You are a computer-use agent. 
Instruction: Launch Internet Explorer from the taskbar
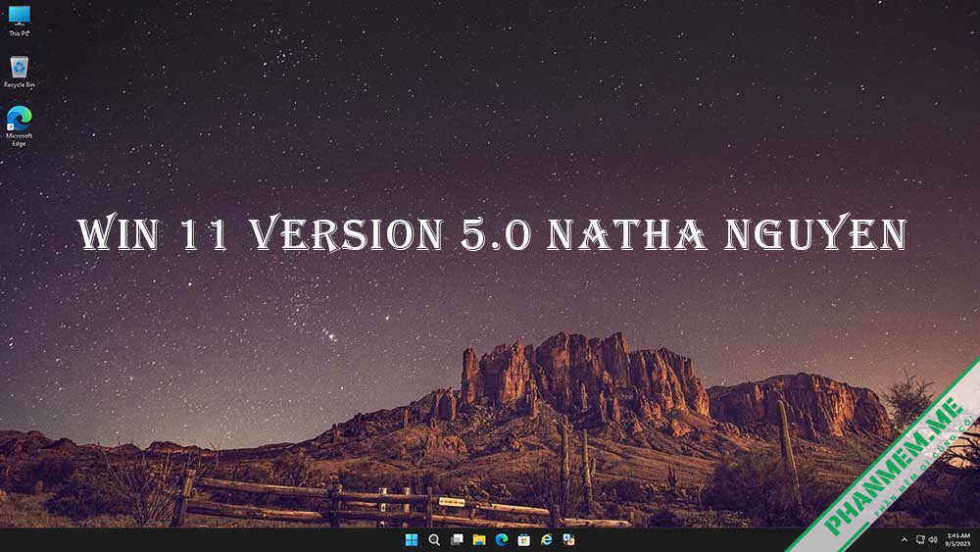(x=546, y=539)
